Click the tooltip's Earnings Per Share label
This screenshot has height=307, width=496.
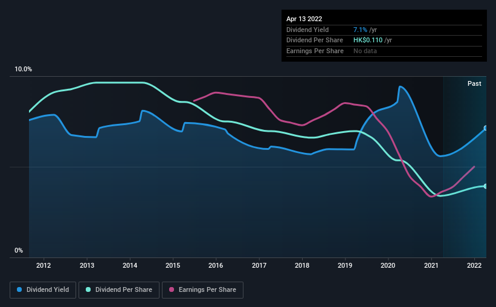(315, 51)
